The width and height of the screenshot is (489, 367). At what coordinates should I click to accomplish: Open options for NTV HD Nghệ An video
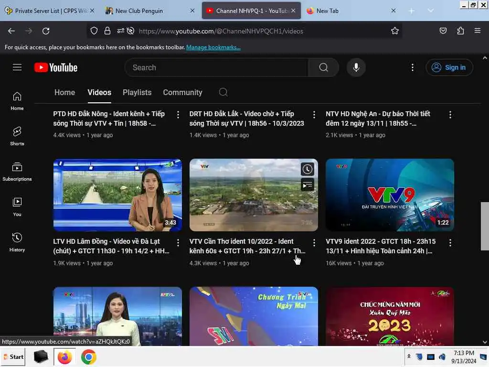pyautogui.click(x=450, y=115)
